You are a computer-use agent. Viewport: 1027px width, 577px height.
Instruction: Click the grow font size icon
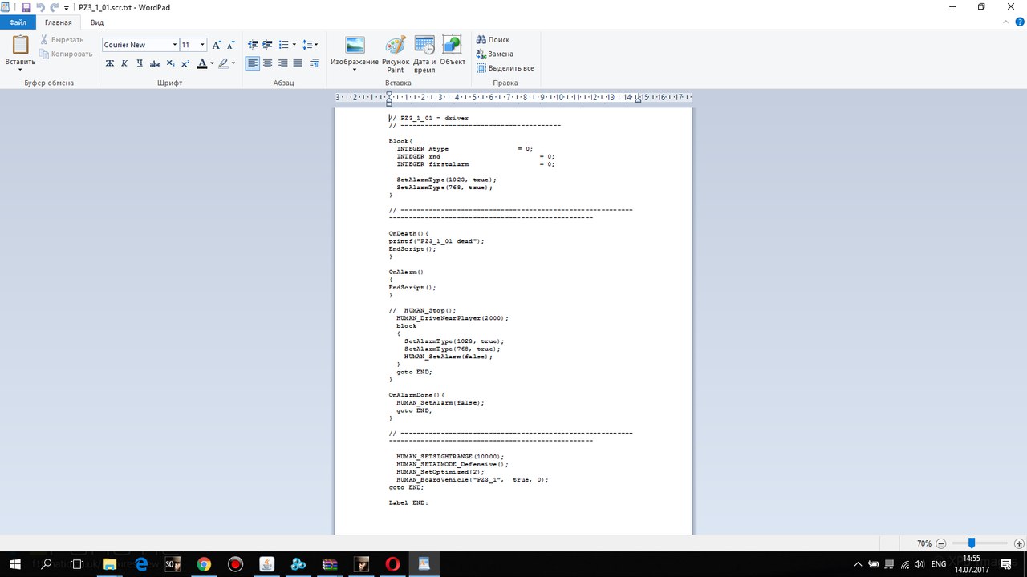click(217, 45)
